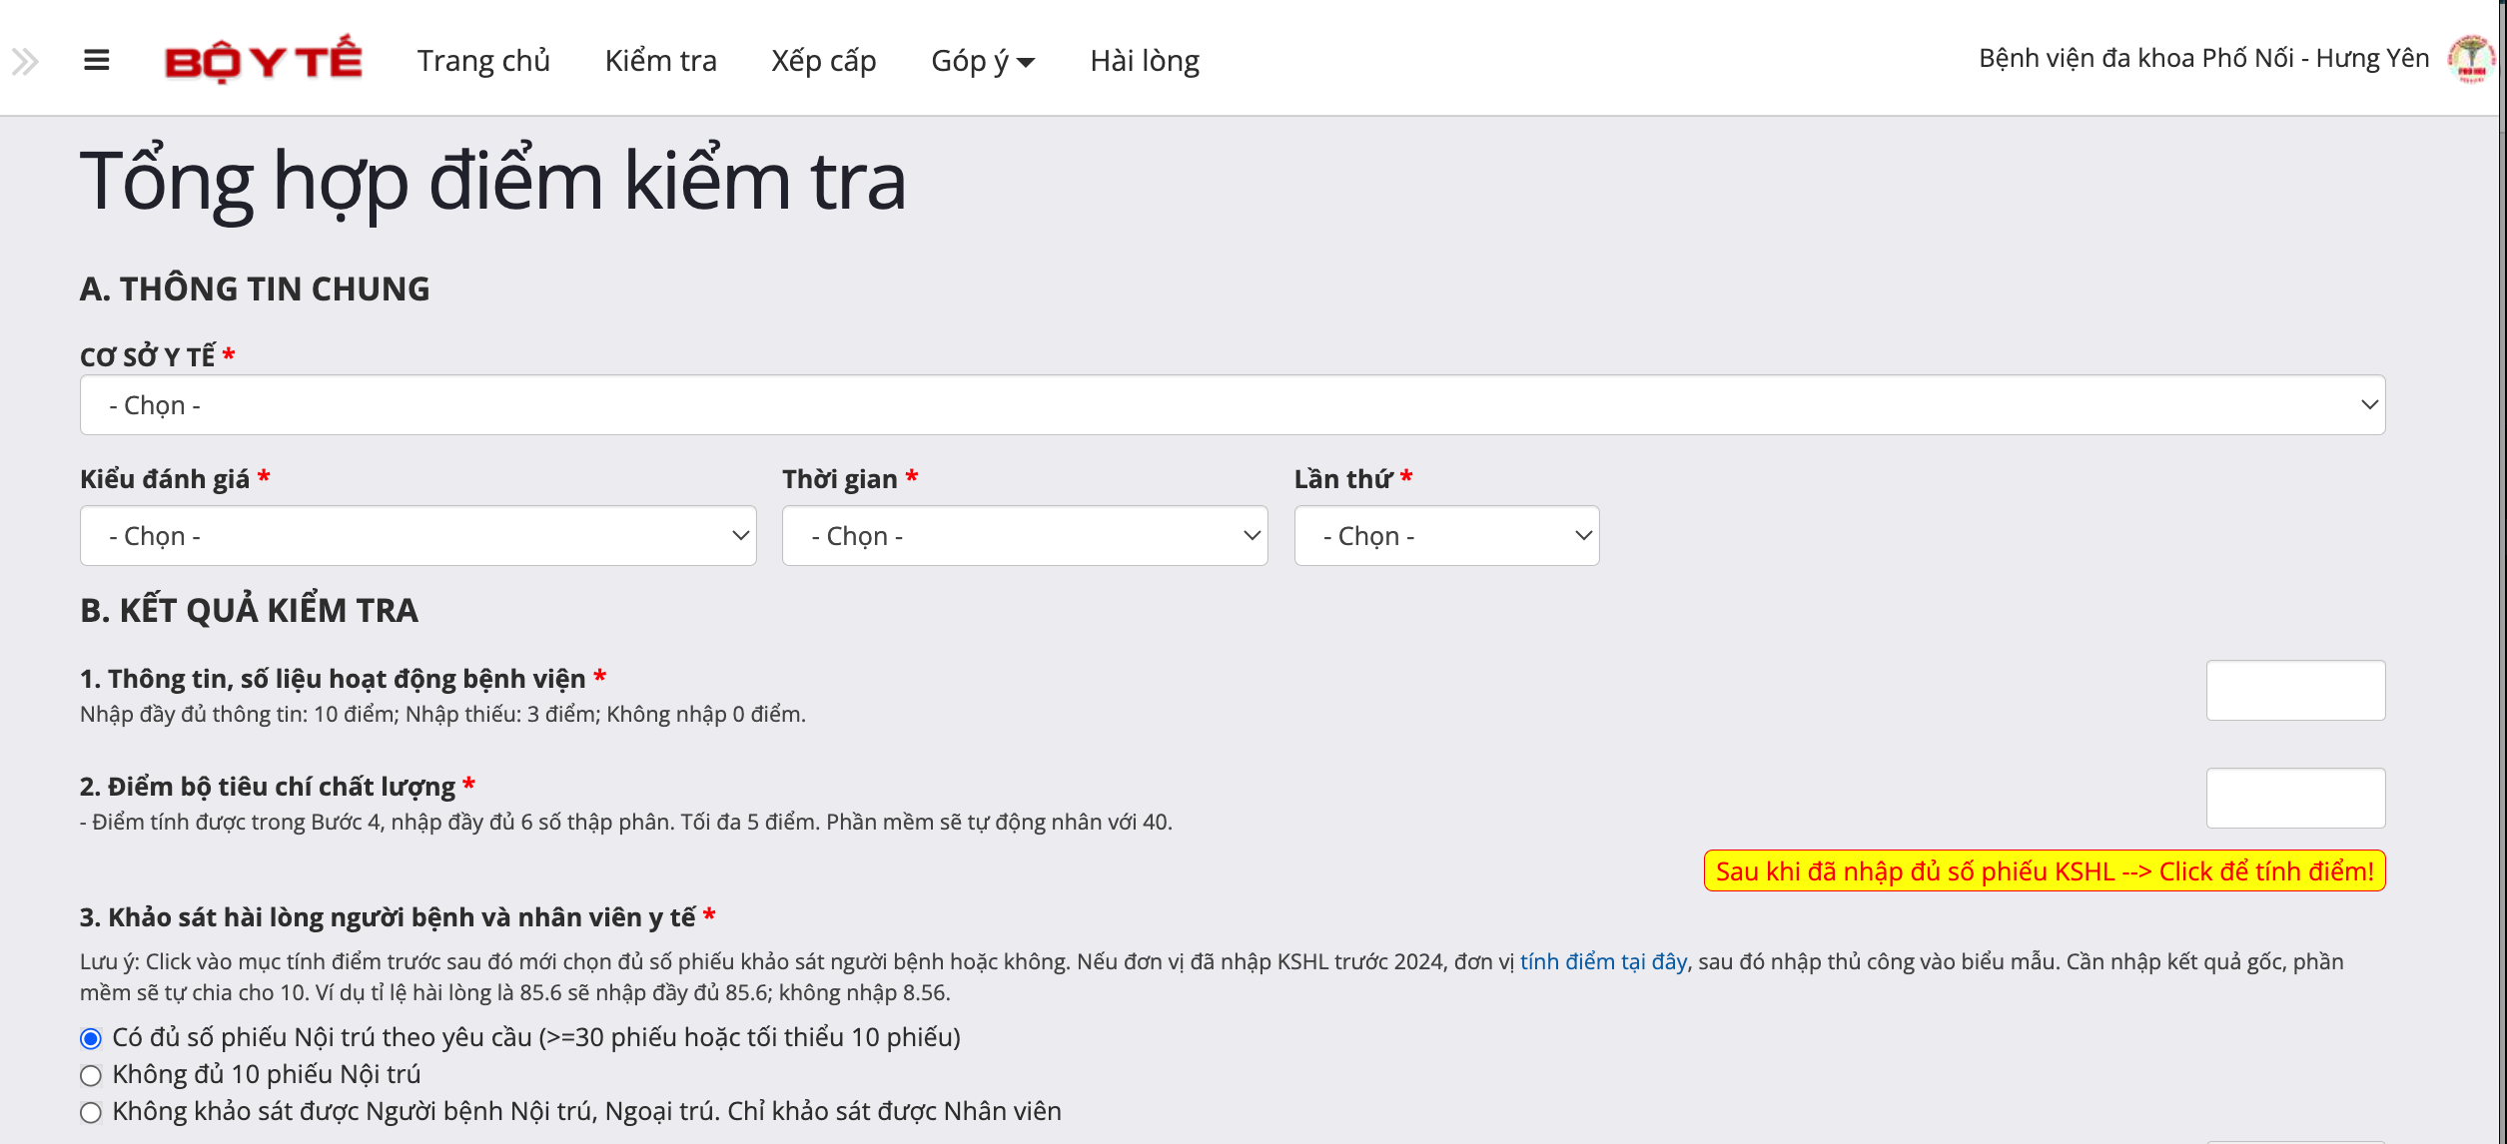The image size is (2507, 1144).
Task: Go to the Kiểm tra page
Action: [x=660, y=61]
